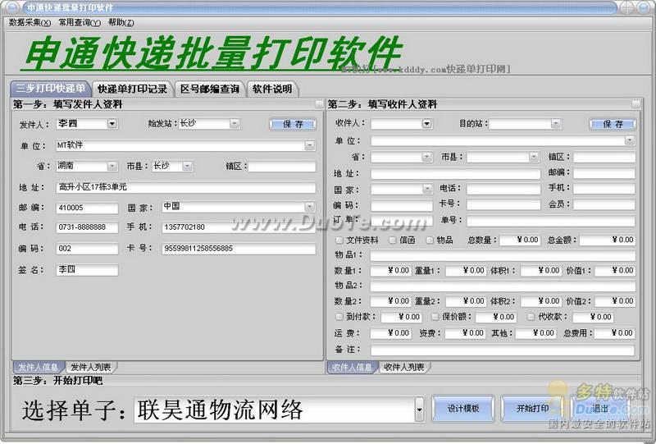Expand the 目的站 dropdown
656x444 pixels.
click(x=556, y=124)
